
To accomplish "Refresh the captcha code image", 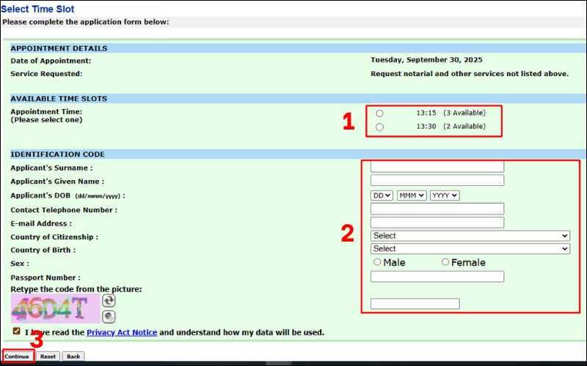I will (109, 301).
